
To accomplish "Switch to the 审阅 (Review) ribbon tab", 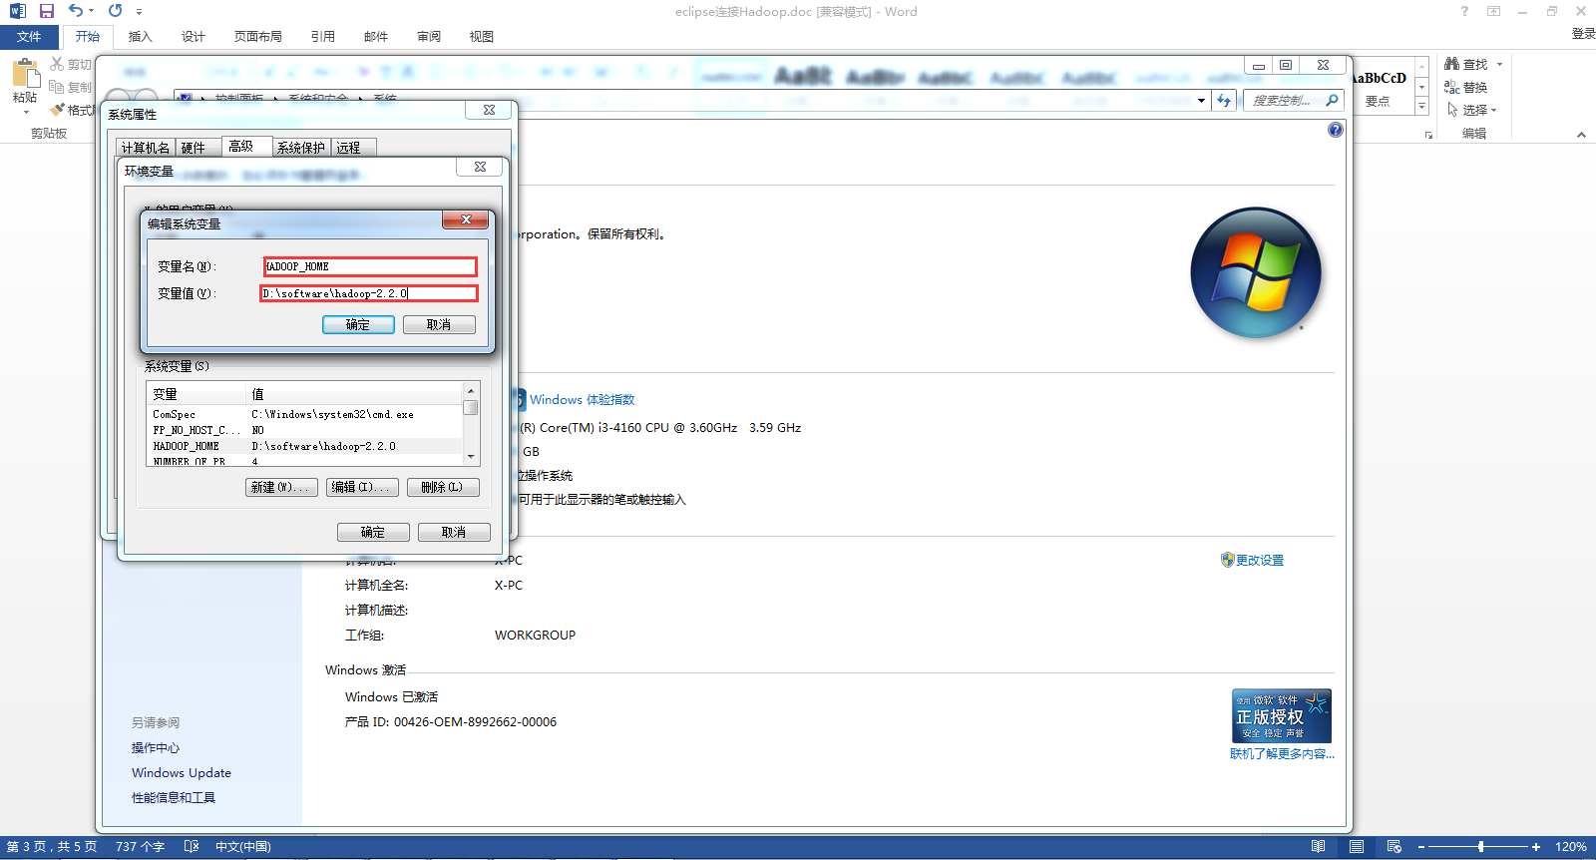I will coord(429,37).
